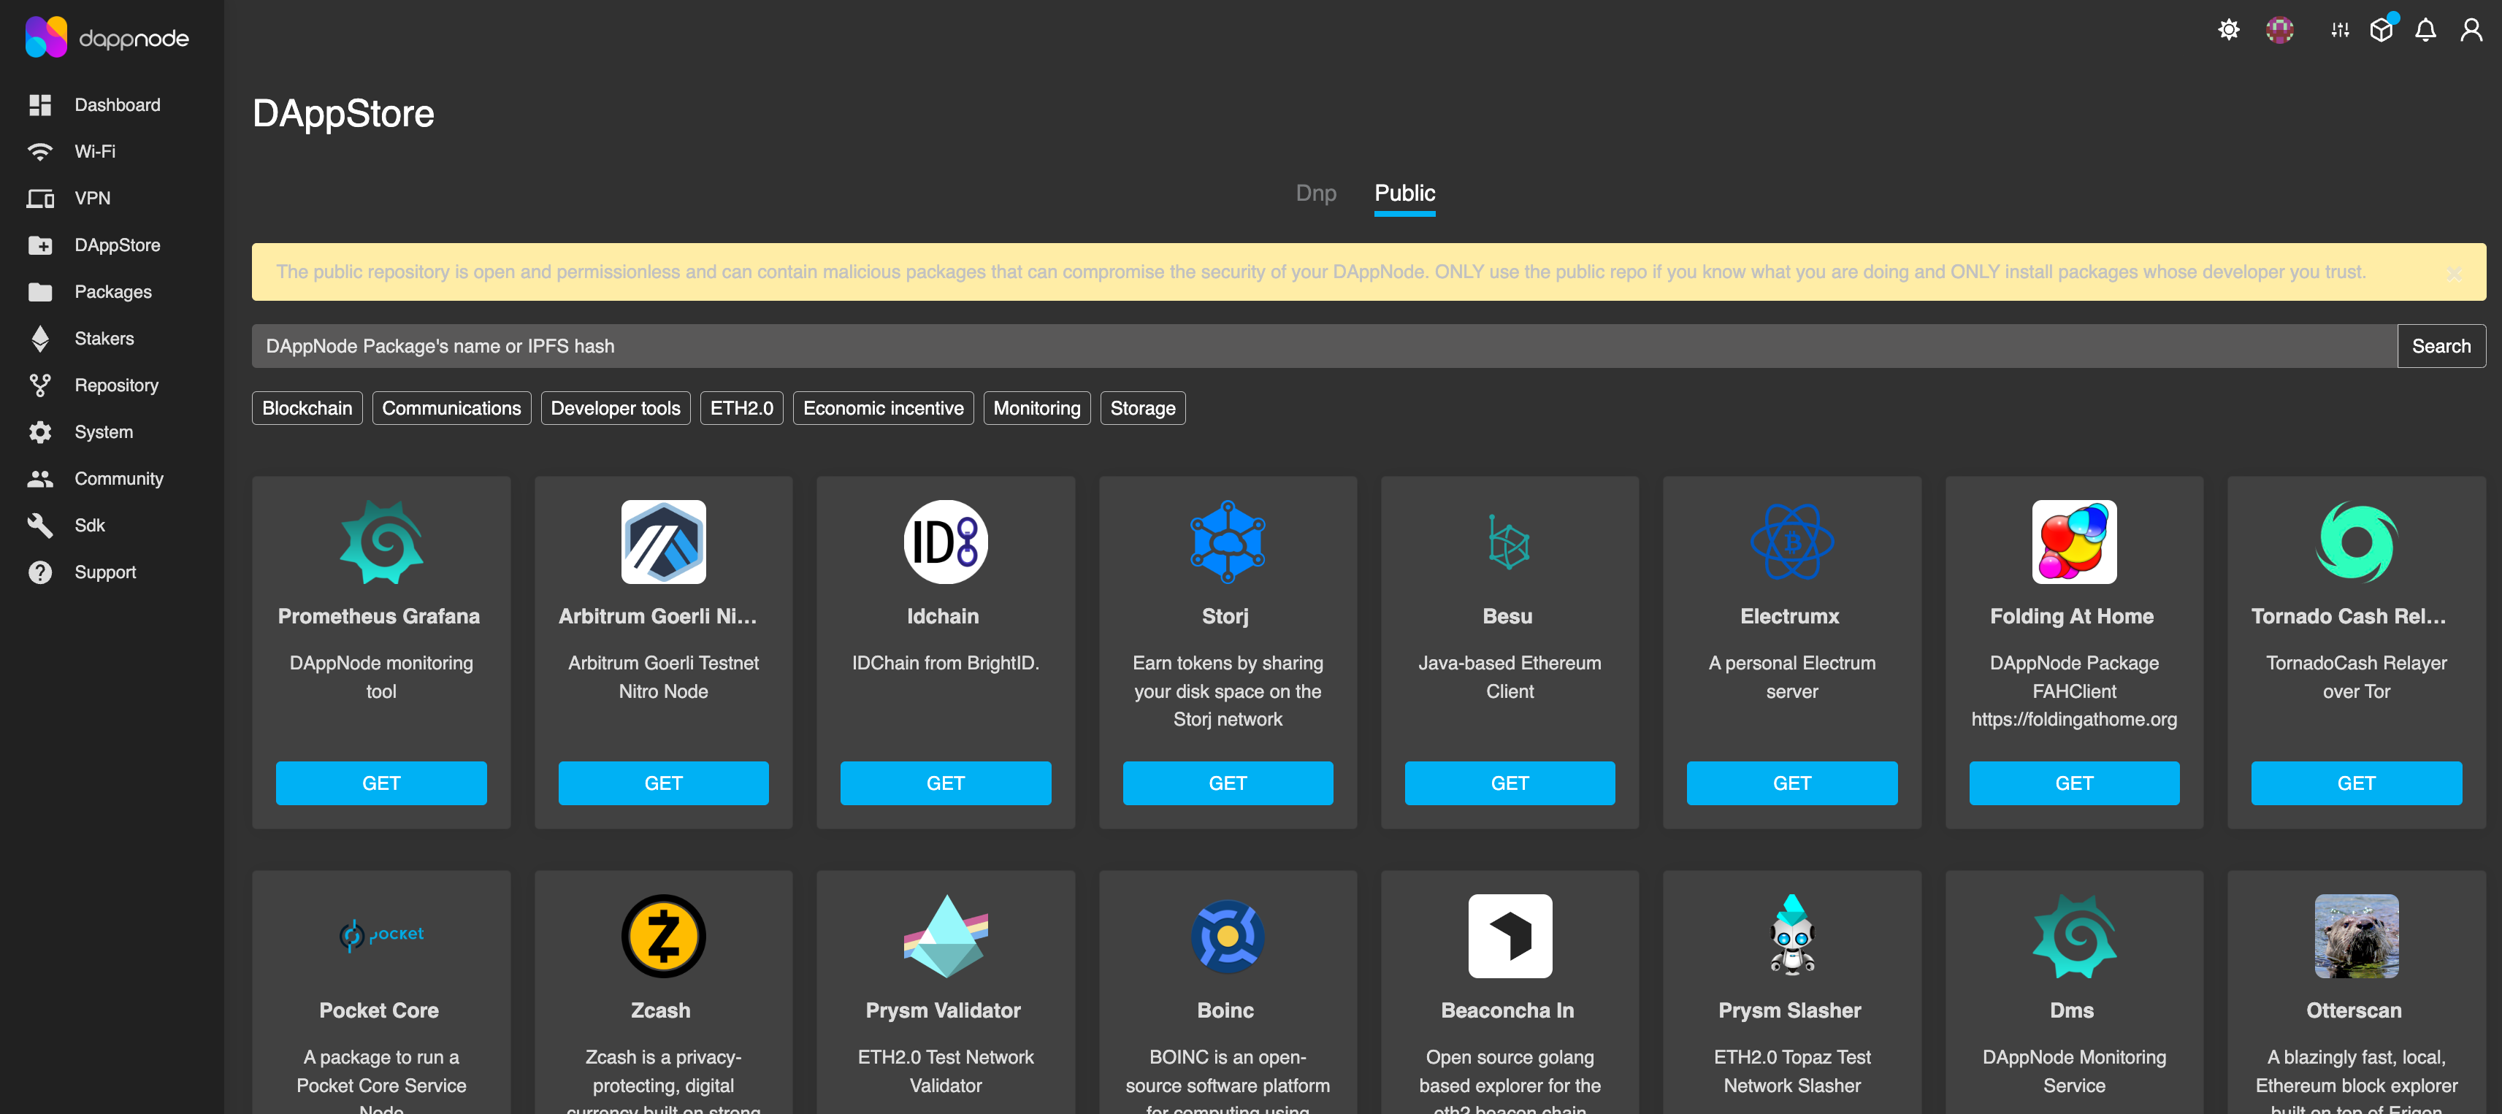Click GET on Prometheus Grafana
Viewport: 2502px width, 1114px height.
(x=380, y=783)
